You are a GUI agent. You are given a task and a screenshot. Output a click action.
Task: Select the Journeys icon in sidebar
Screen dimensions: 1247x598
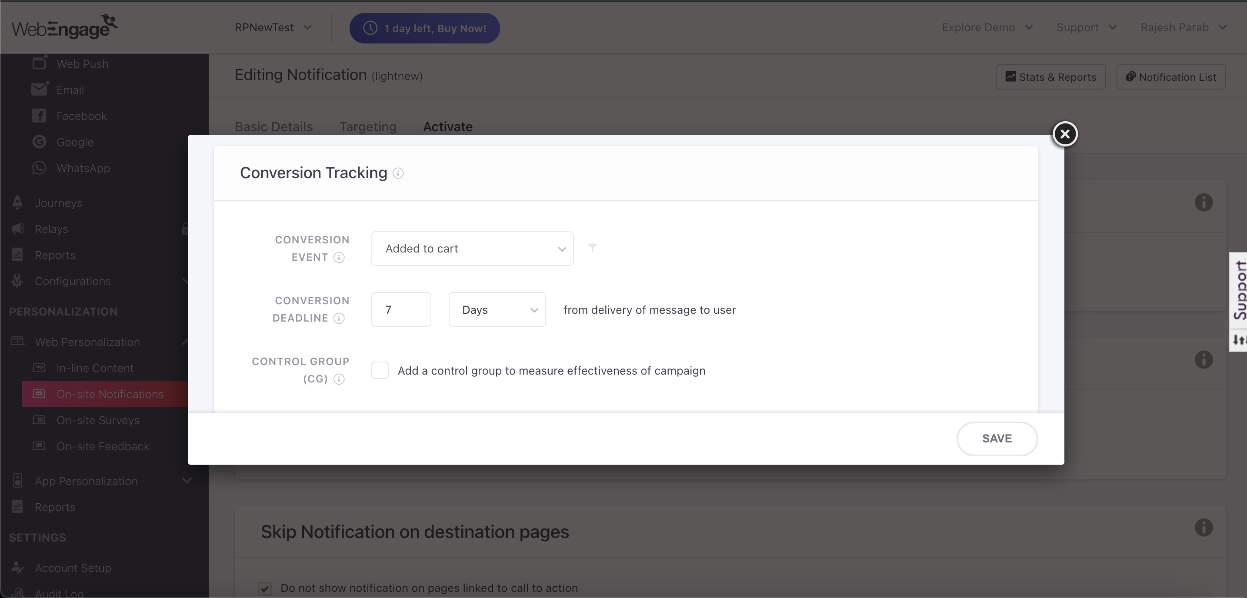tap(17, 203)
